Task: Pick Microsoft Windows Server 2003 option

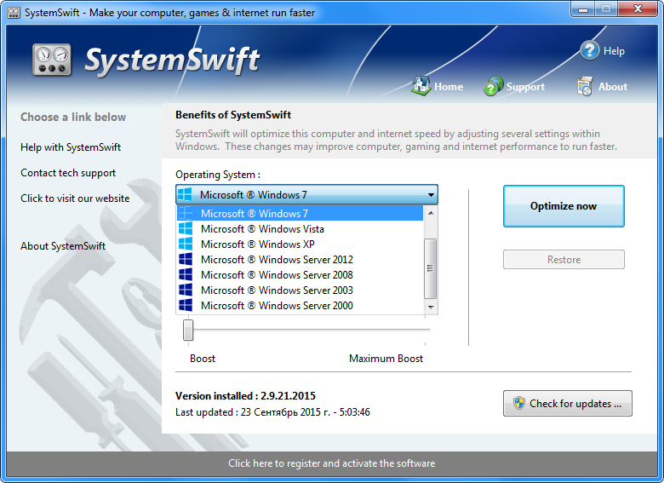Action: [300, 290]
